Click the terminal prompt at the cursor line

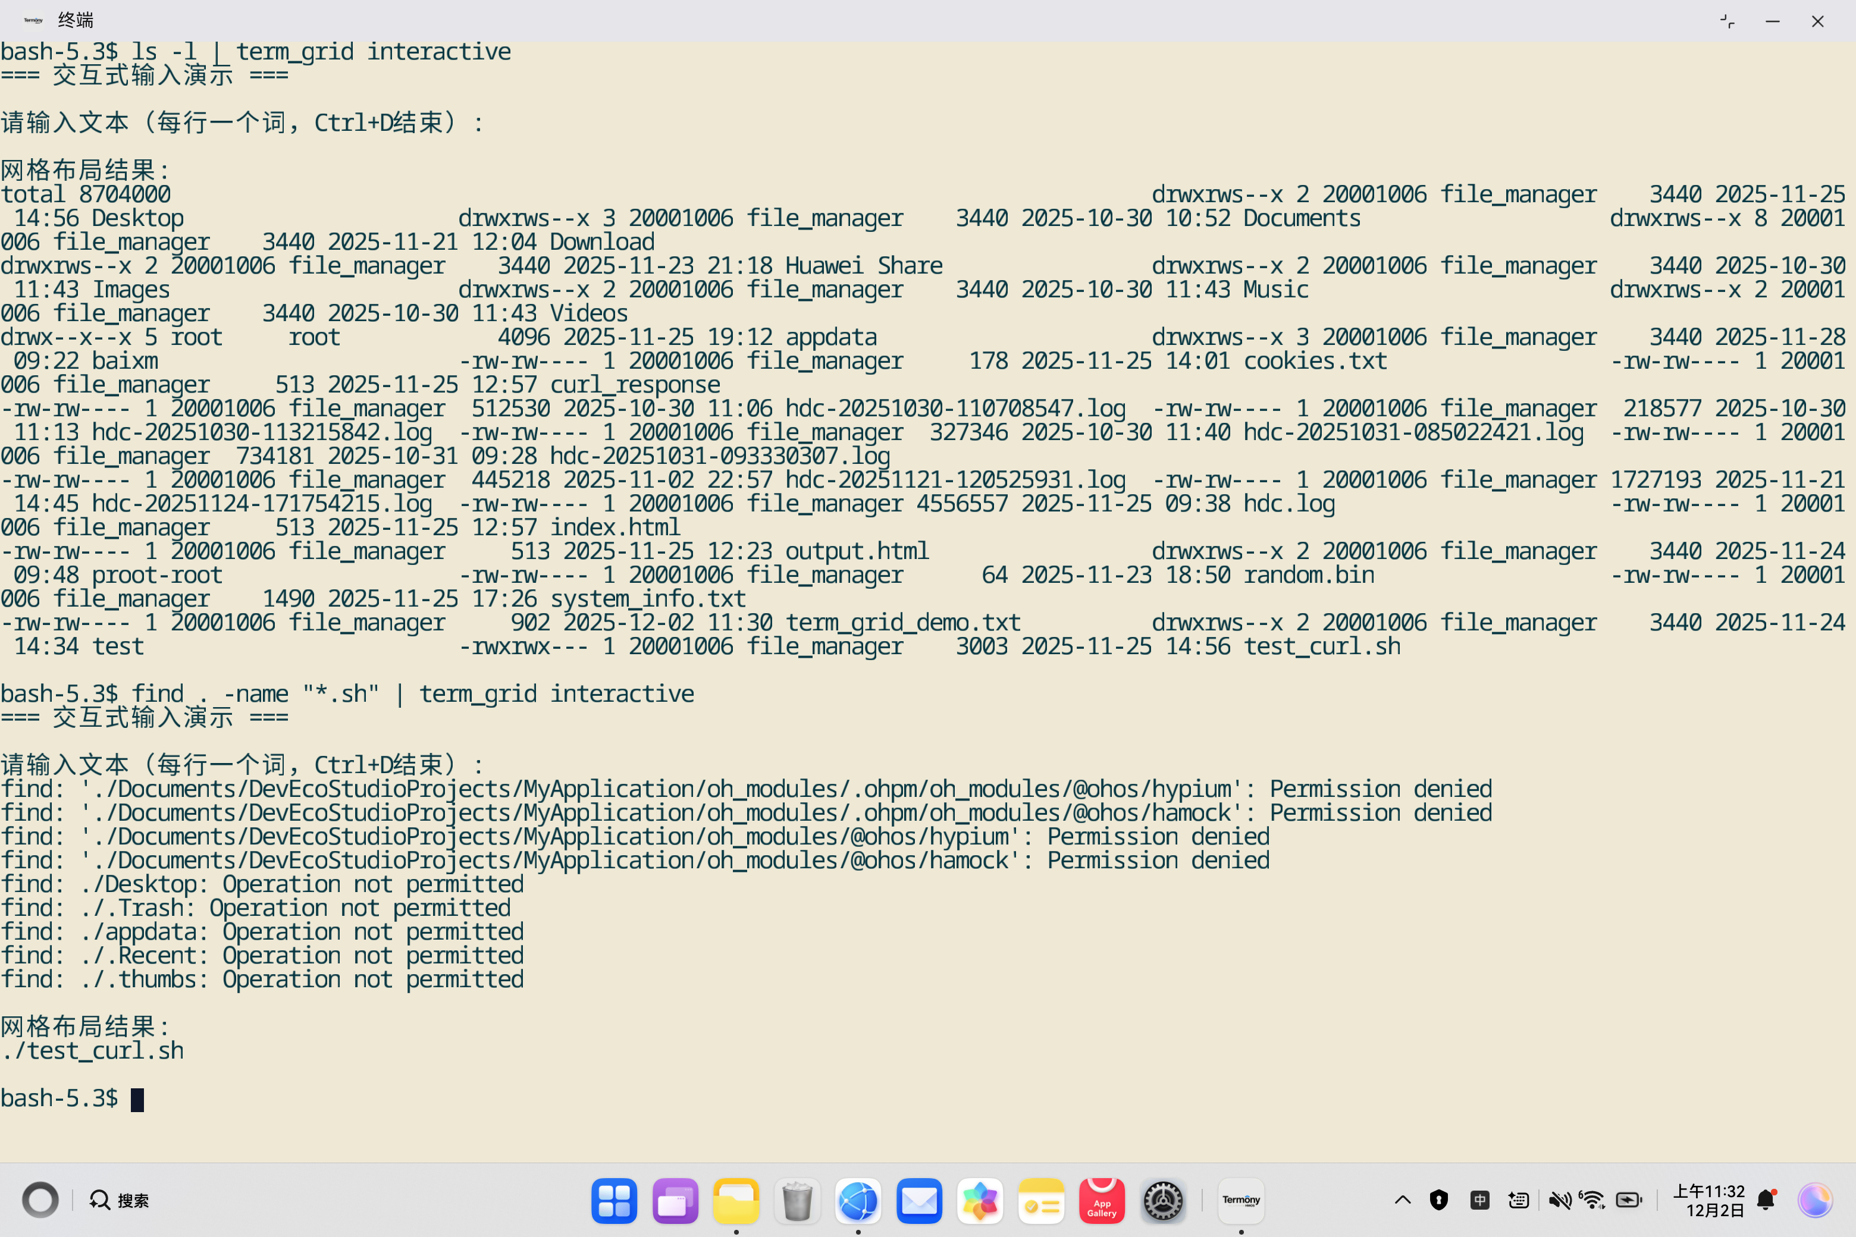point(137,1099)
